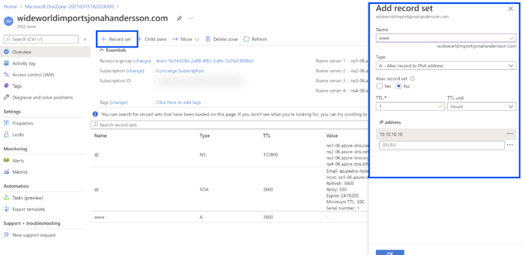Click the Delete zone trash button
This screenshot has width=523, height=255.
pyautogui.click(x=221, y=39)
